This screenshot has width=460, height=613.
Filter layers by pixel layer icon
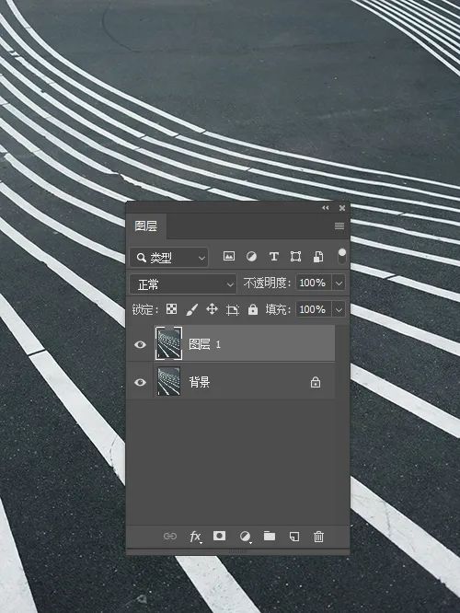coord(229,257)
